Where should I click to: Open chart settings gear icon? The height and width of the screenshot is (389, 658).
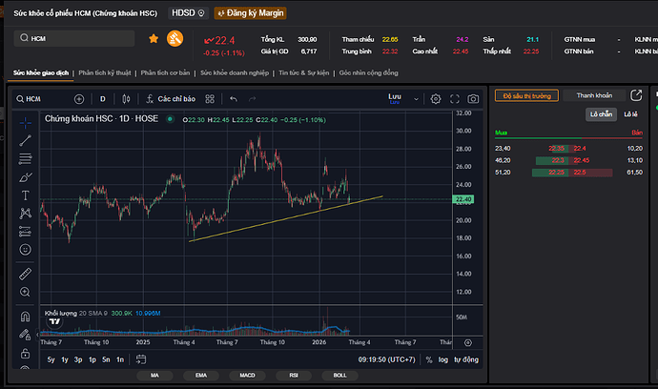(x=436, y=99)
